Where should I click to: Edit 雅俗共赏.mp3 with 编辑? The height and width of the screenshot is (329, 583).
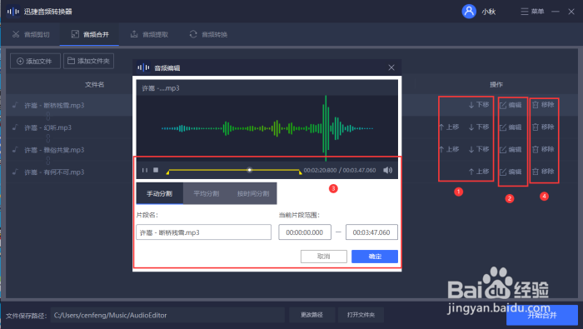511,150
